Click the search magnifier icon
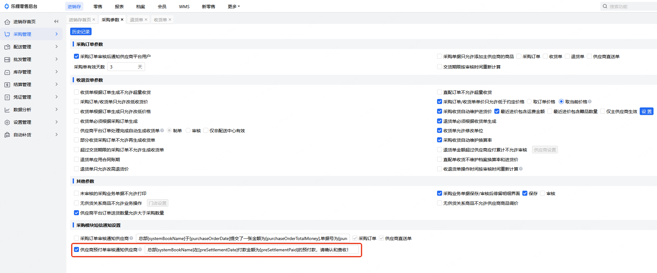Image resolution: width=657 pixels, height=273 pixels. point(605,6)
